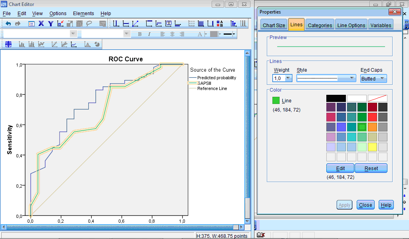Click the grayed bar chart element icon
This screenshot has height=239, width=409.
tap(22, 45)
